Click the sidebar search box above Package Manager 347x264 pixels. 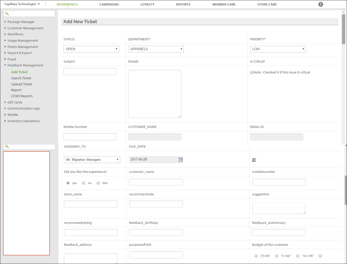click(x=29, y=14)
